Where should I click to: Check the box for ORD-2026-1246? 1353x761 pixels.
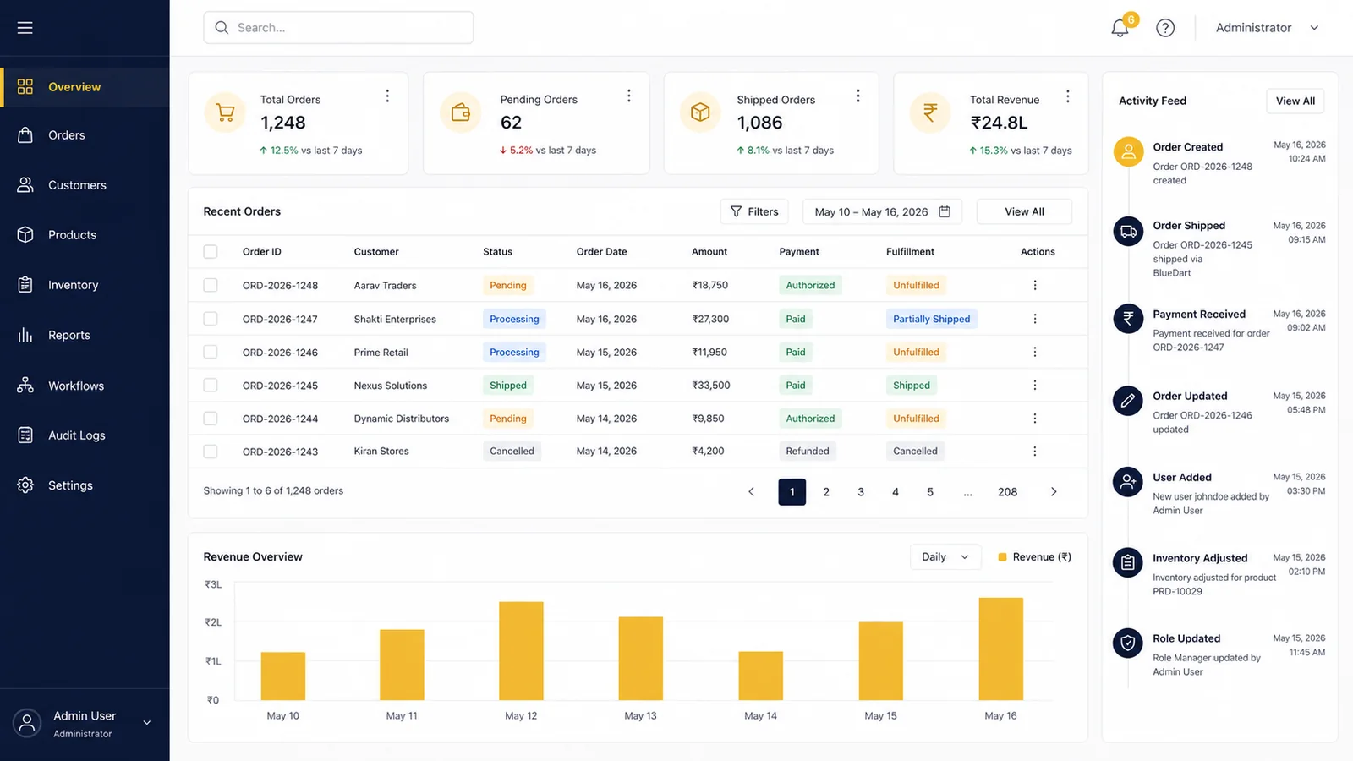(211, 352)
